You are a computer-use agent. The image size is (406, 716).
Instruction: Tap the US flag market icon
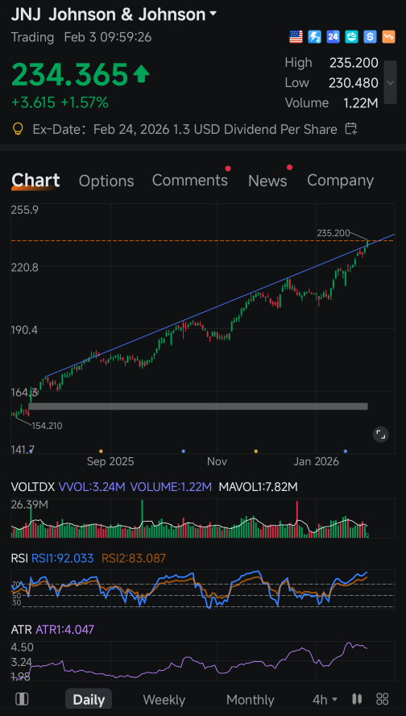[x=296, y=37]
